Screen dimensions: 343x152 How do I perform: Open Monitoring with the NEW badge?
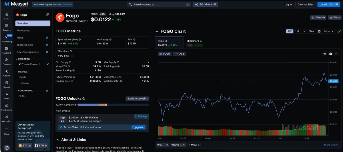point(7,39)
